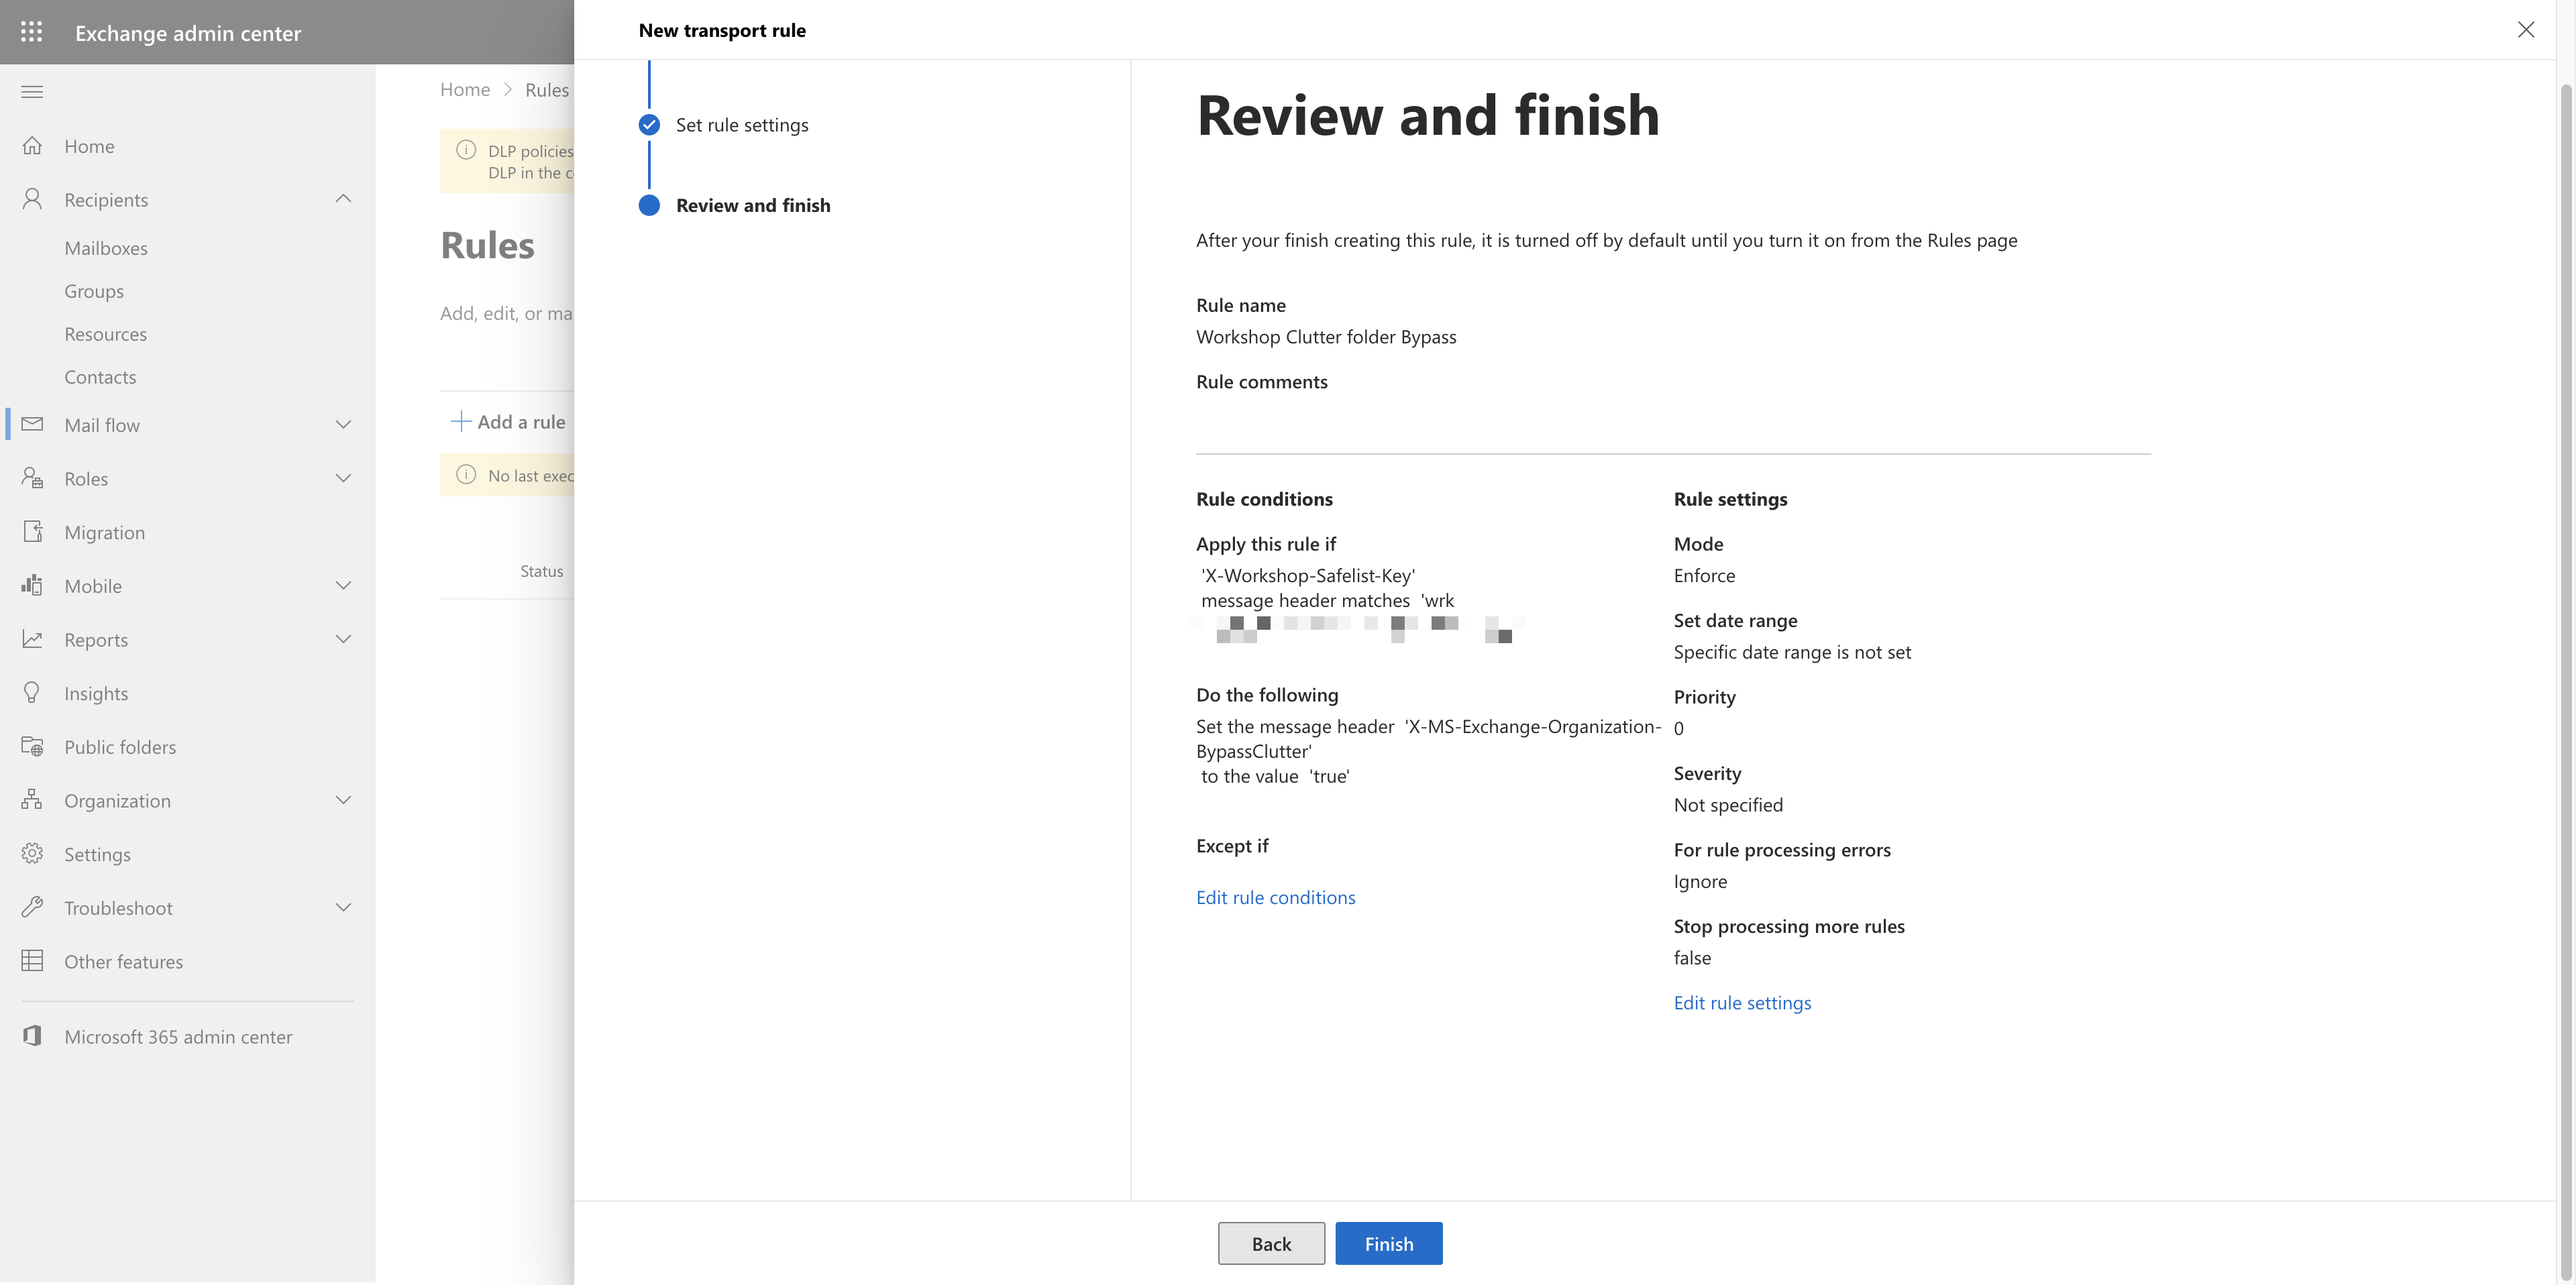Open the Microsoft 365 admin center link

point(178,1037)
